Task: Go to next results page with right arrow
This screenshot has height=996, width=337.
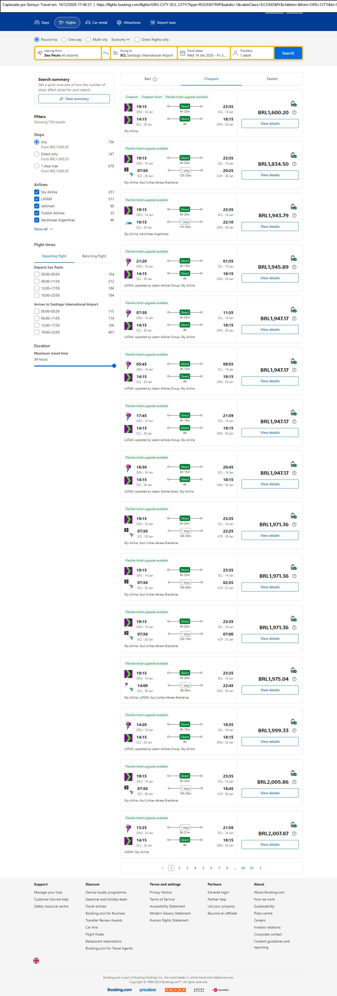Action: (261, 868)
